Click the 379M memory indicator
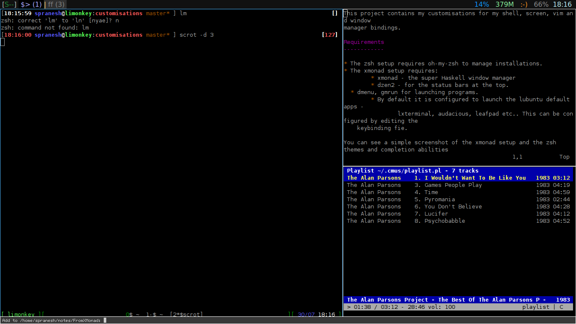The height and width of the screenshot is (324, 576). pos(505,5)
